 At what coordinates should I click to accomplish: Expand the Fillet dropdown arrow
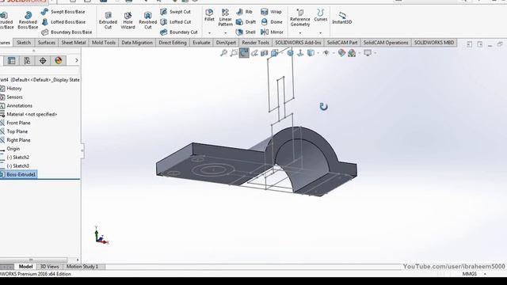tap(209, 33)
